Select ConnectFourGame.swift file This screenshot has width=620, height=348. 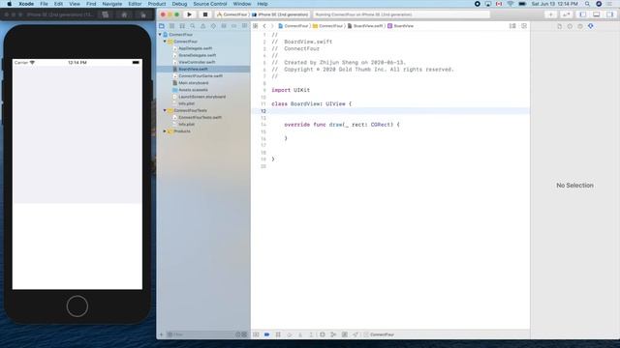tap(201, 76)
